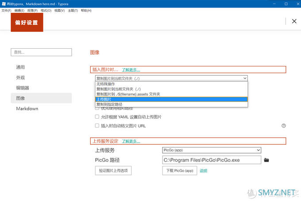301x201 pixels.
Task: Click the PicGo 路径 text field
Action: [212, 160]
